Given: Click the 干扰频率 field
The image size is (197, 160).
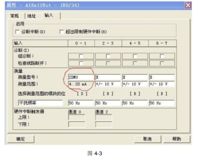Looking at the screenshot, I should pyautogui.click(x=40, y=103).
